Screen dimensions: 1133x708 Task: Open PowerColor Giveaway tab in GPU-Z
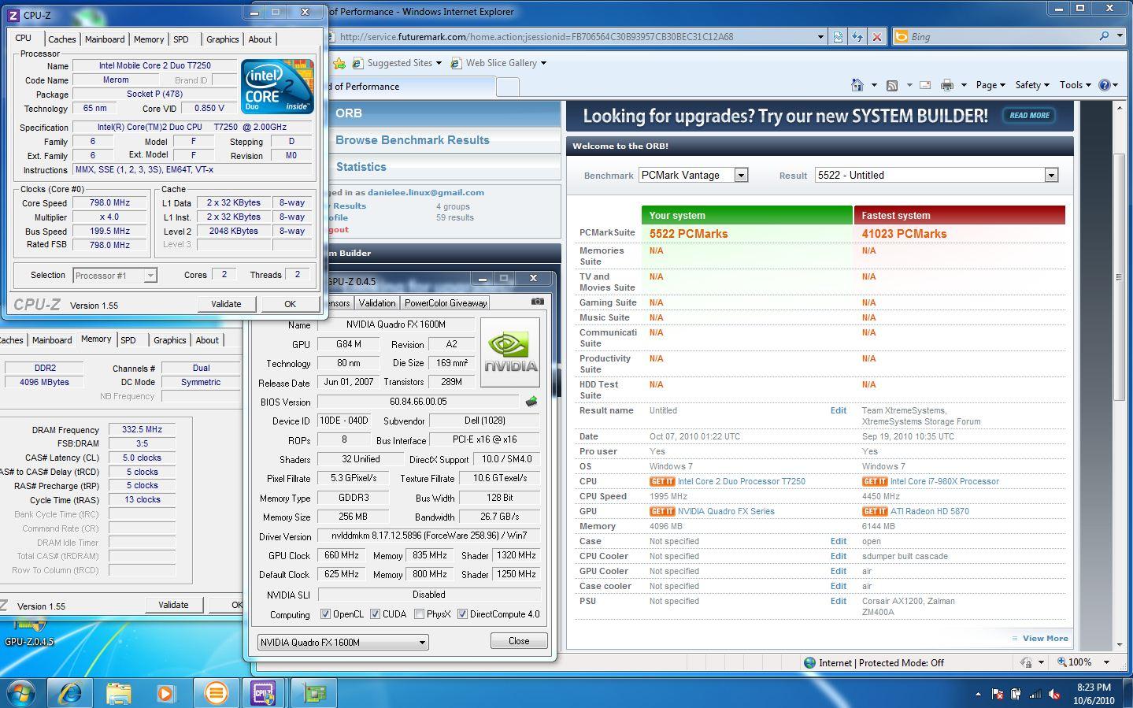446,303
